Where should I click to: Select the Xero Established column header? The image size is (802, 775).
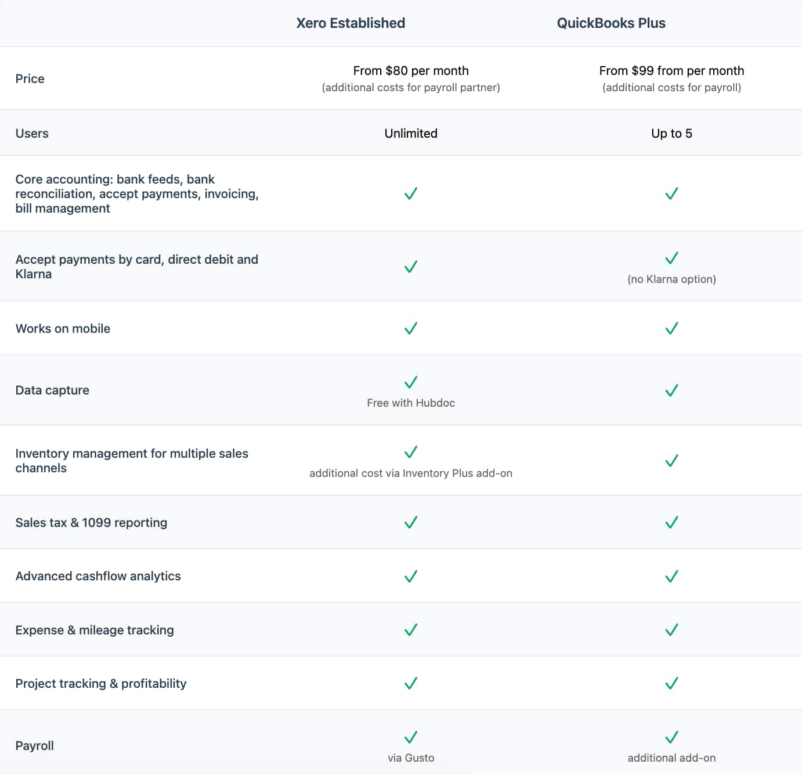(351, 23)
